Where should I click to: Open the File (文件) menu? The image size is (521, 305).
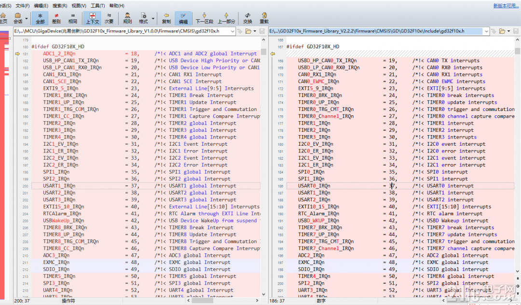(x=23, y=6)
